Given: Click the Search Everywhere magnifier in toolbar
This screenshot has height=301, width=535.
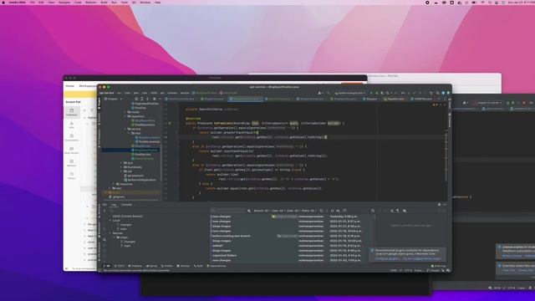Looking at the screenshot, I should [437, 93].
